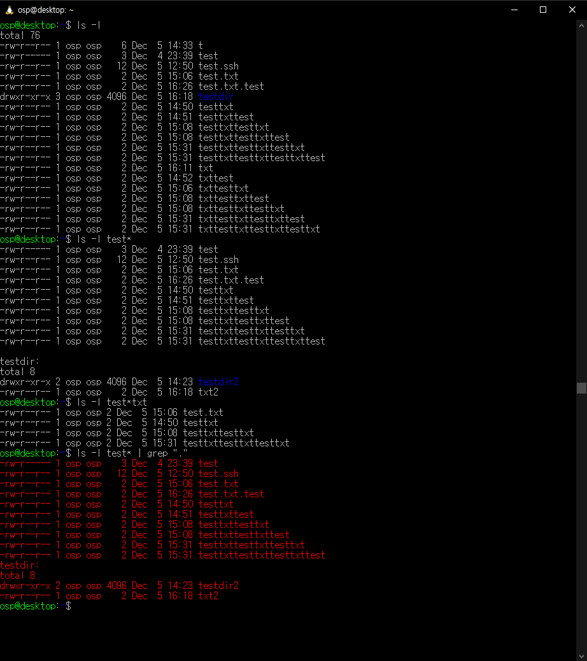This screenshot has width=587, height=661.
Task: Click white 'testdir:' heading line
Action: 19,362
